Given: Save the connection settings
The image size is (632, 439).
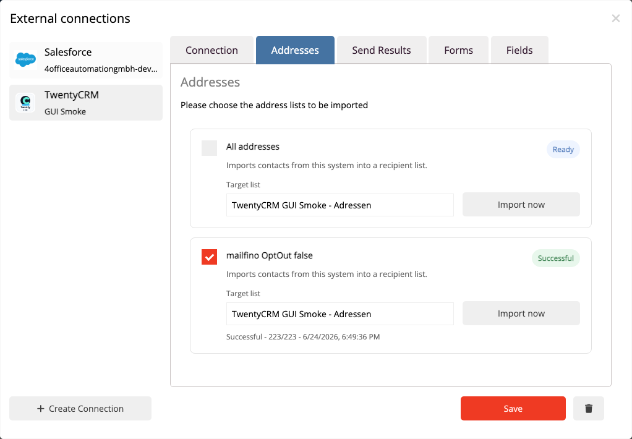Looking at the screenshot, I should 513,408.
